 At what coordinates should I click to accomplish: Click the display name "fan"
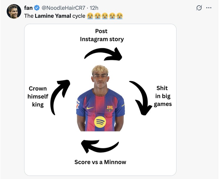(28, 8)
